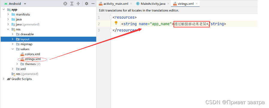Open strings.xml from the project tree
Image resolution: width=269 pixels, height=108 pixels.
(x=48, y=59)
